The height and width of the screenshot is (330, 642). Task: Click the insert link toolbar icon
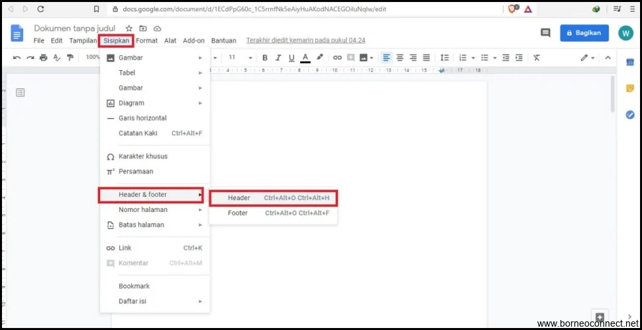(x=337, y=58)
